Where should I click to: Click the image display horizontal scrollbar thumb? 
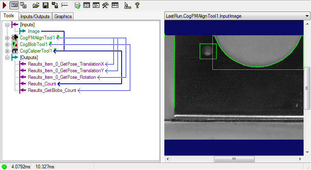point(234,159)
